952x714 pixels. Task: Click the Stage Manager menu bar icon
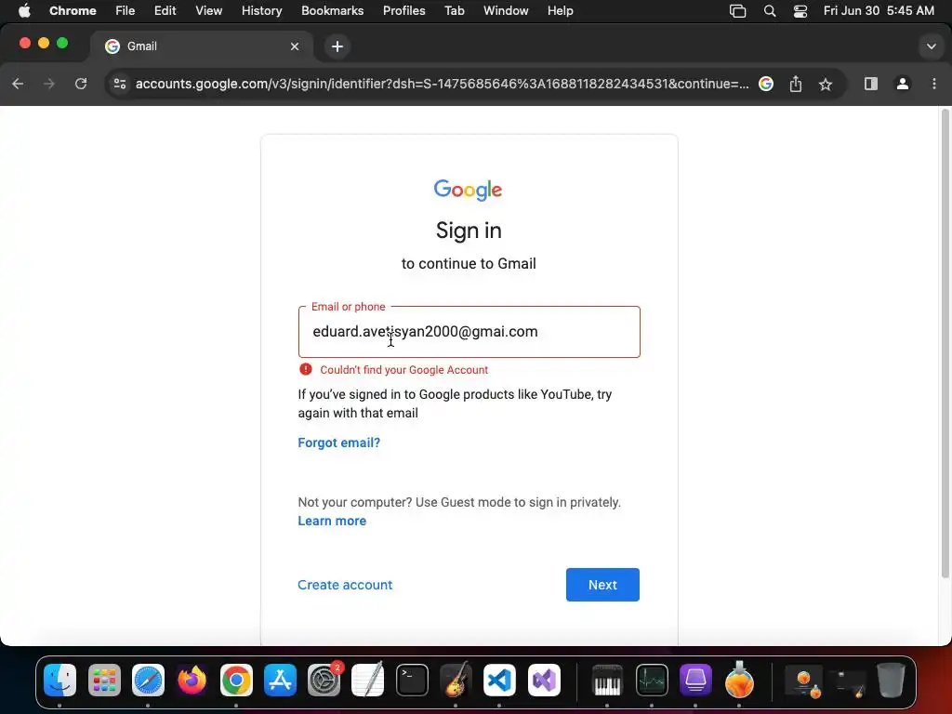[x=737, y=10]
